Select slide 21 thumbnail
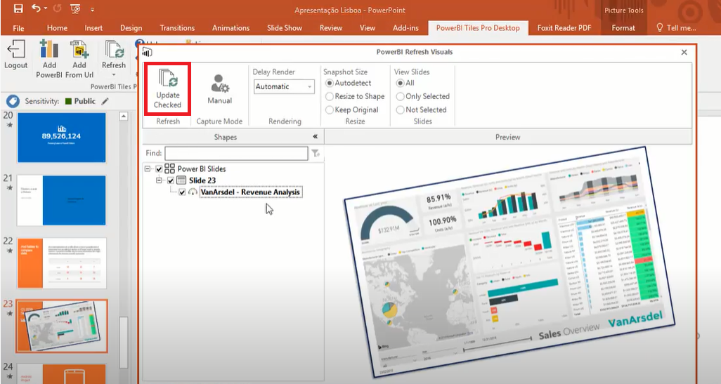Image resolution: width=721 pixels, height=384 pixels. coord(62,200)
